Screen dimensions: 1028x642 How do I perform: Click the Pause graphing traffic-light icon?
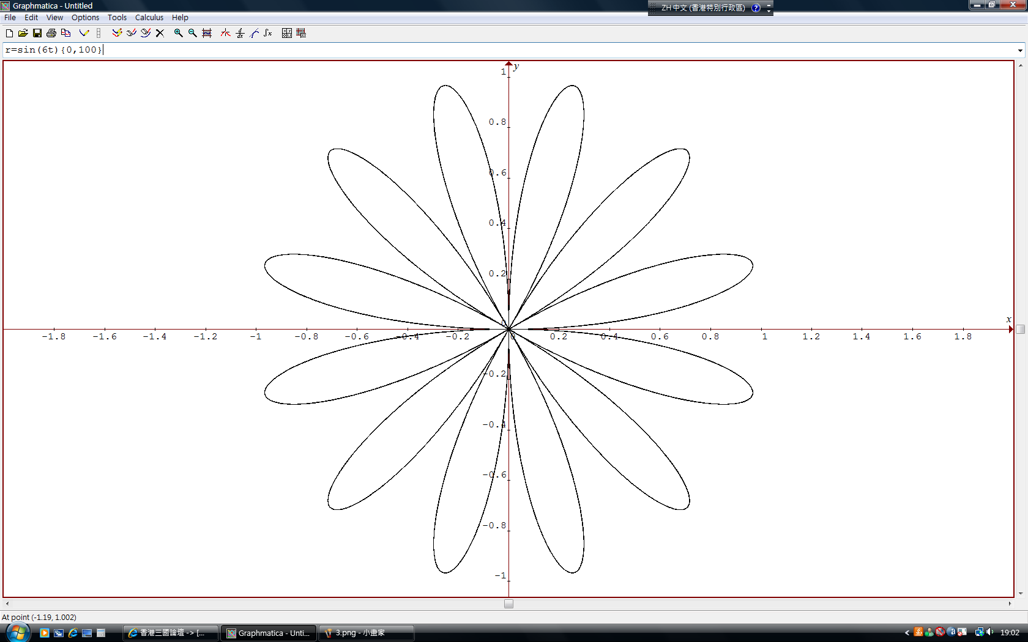[x=99, y=33]
